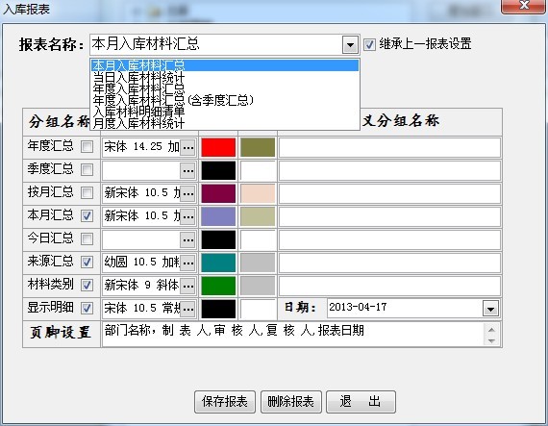
Task: Enable the 季度汇总 checkbox
Action: [87, 170]
